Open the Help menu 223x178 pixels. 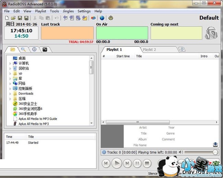(x=98, y=11)
